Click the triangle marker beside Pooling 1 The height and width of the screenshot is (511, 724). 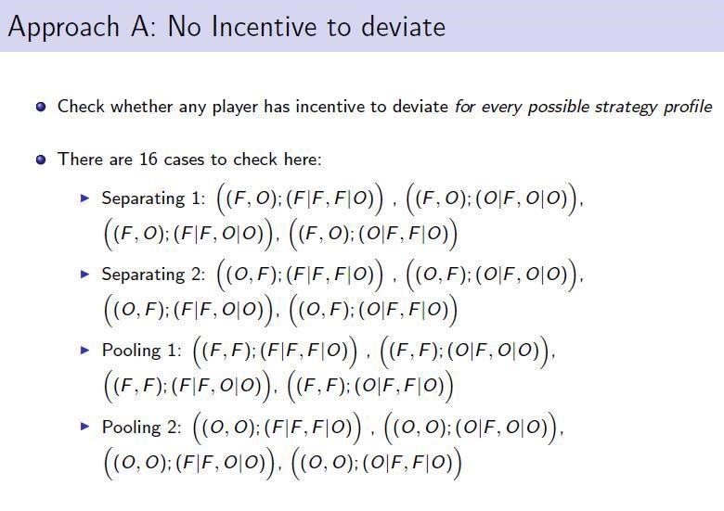[x=86, y=351]
